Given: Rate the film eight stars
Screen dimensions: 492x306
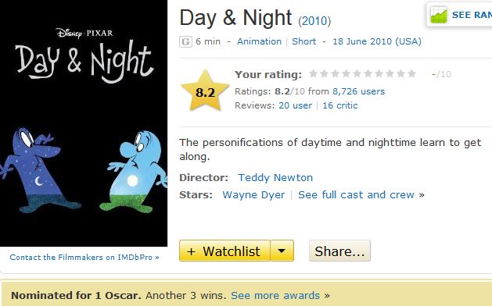Looking at the screenshot, I should coord(390,73).
